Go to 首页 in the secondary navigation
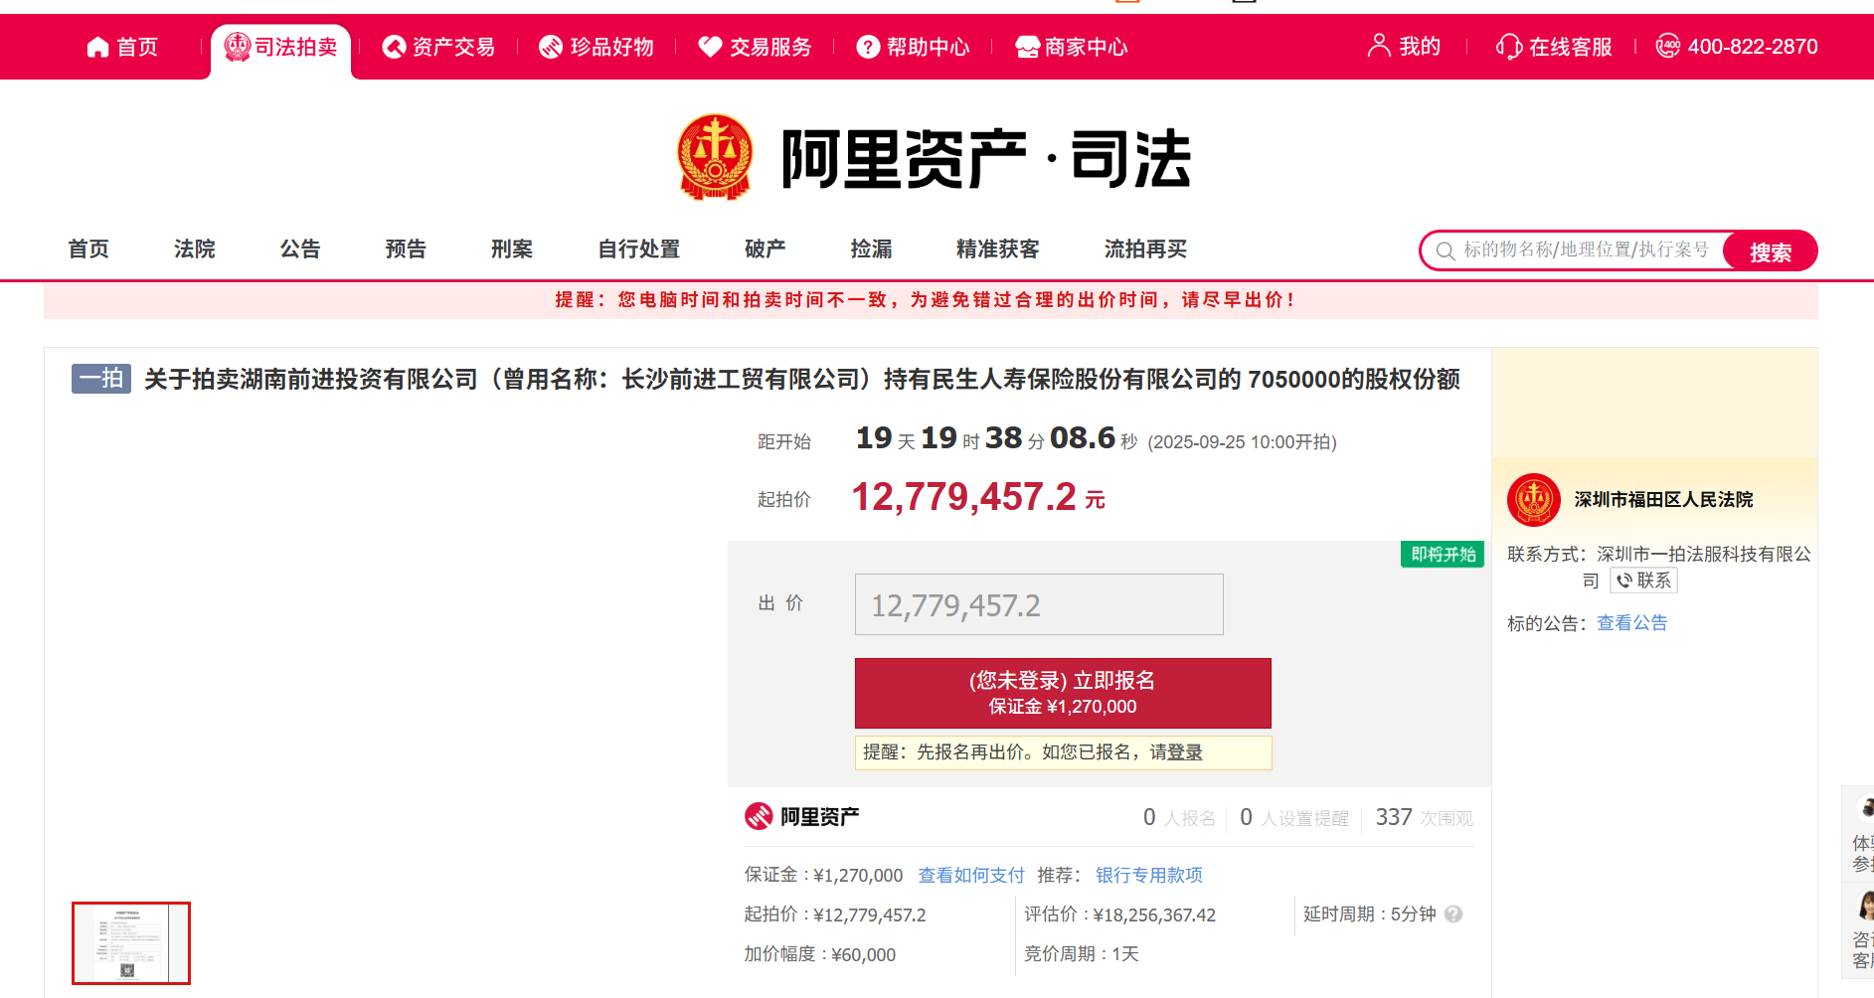1874x998 pixels. tap(88, 249)
